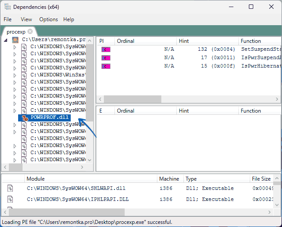
Task: Click the module icon of the WinSxs row
Action: tap(24, 76)
